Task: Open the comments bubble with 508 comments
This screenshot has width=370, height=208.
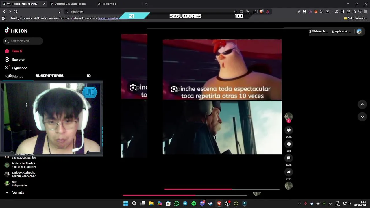Action: 288,144
